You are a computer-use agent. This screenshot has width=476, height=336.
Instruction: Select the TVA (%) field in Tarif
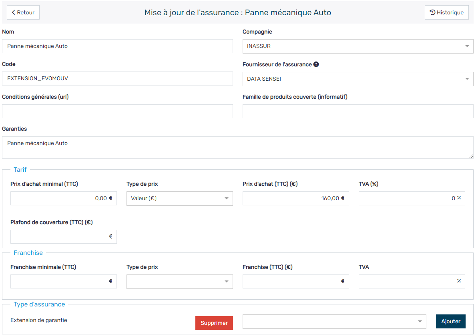click(x=412, y=199)
